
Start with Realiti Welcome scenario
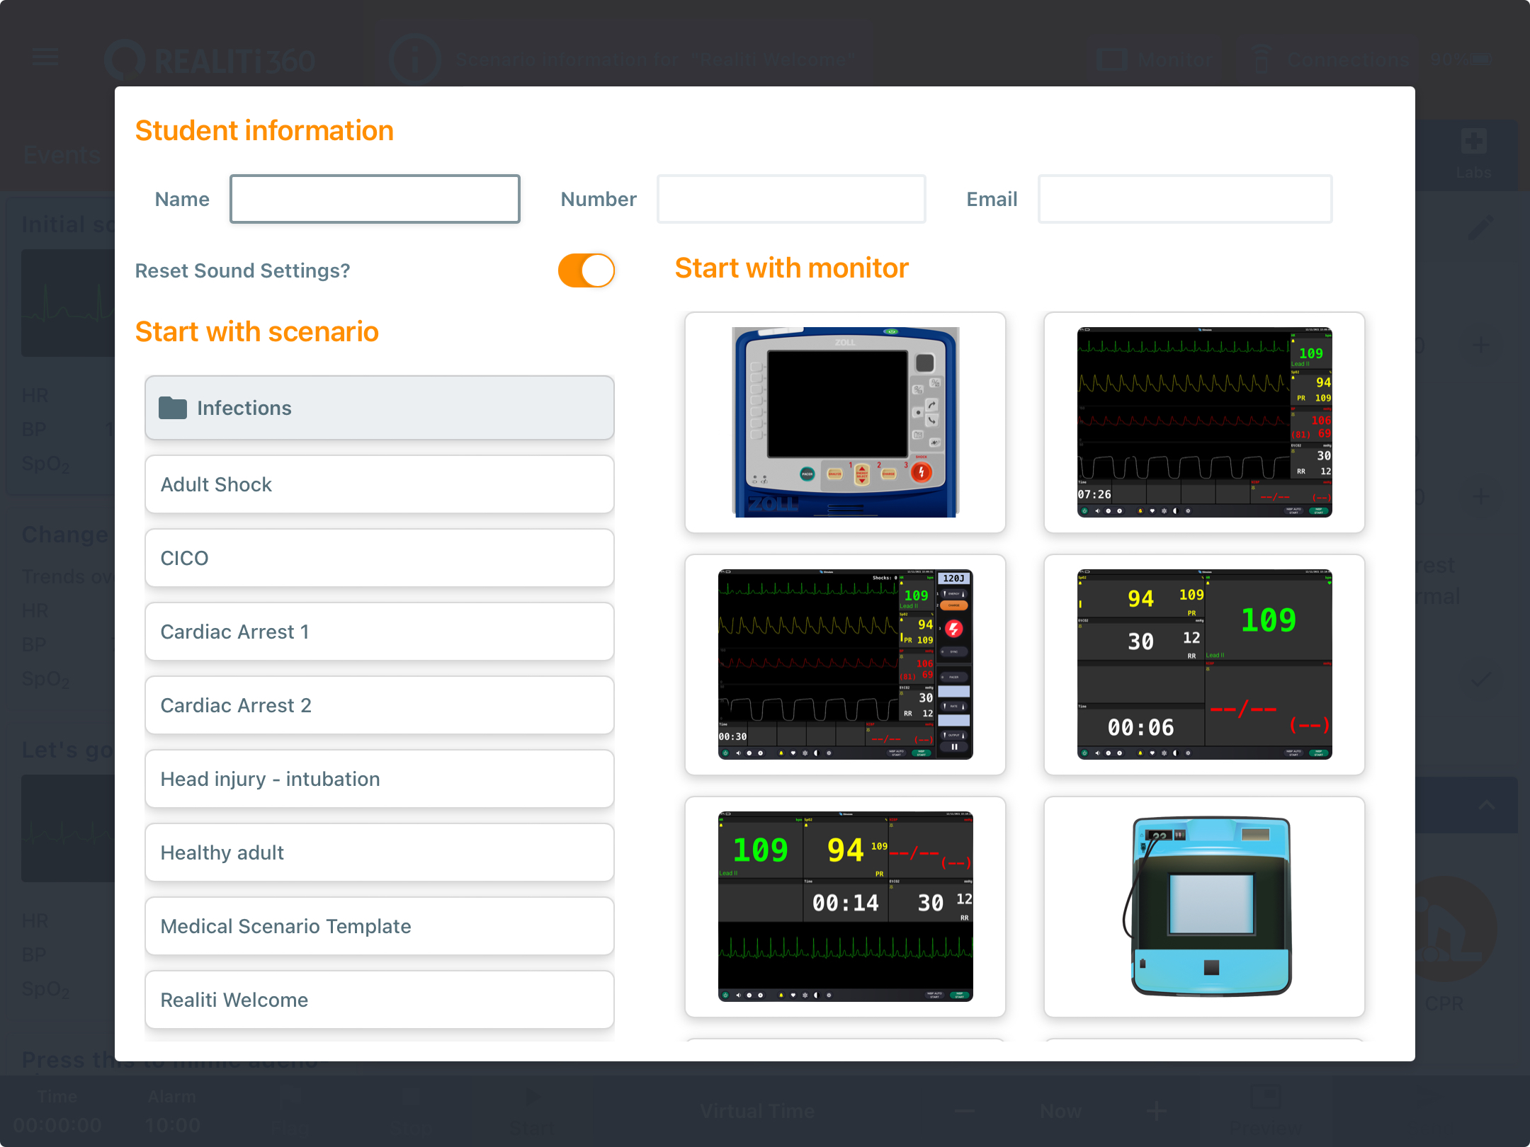pyautogui.click(x=380, y=1000)
